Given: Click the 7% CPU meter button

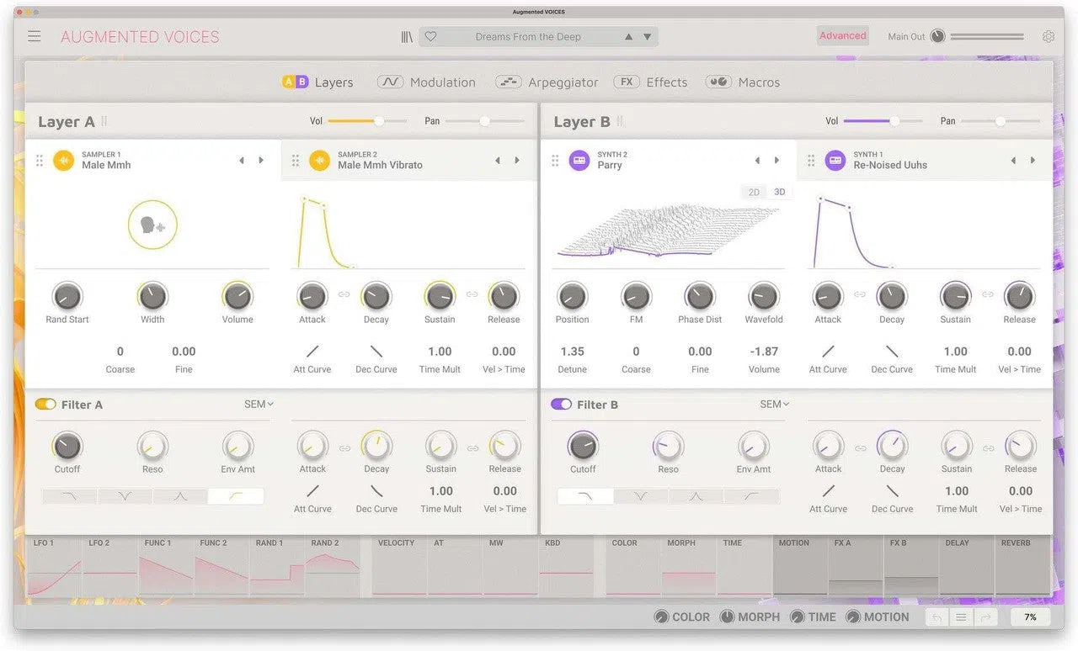Looking at the screenshot, I should [x=1030, y=617].
